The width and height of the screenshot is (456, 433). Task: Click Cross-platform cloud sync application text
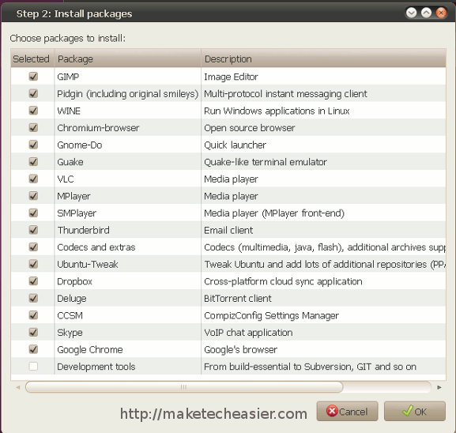(x=283, y=281)
